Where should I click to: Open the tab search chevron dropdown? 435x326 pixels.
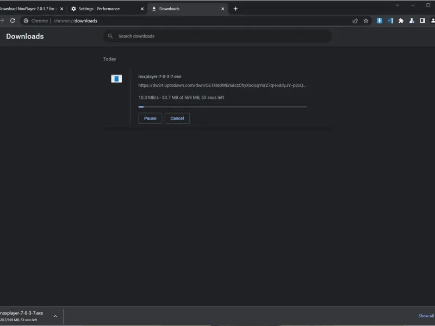tap(397, 5)
